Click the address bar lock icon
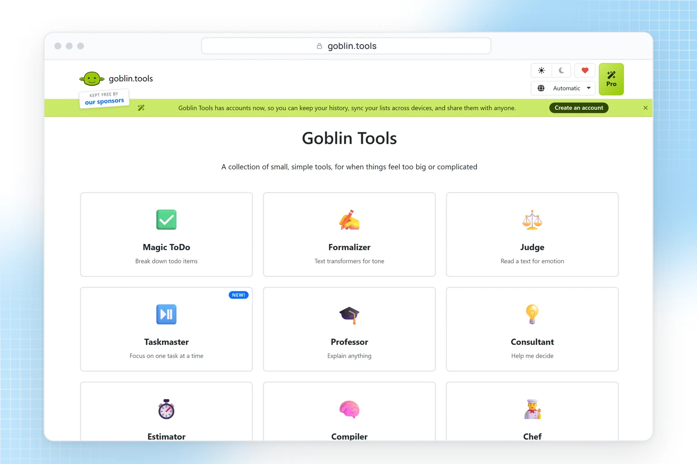Screen dimensions: 697x464 [319, 46]
